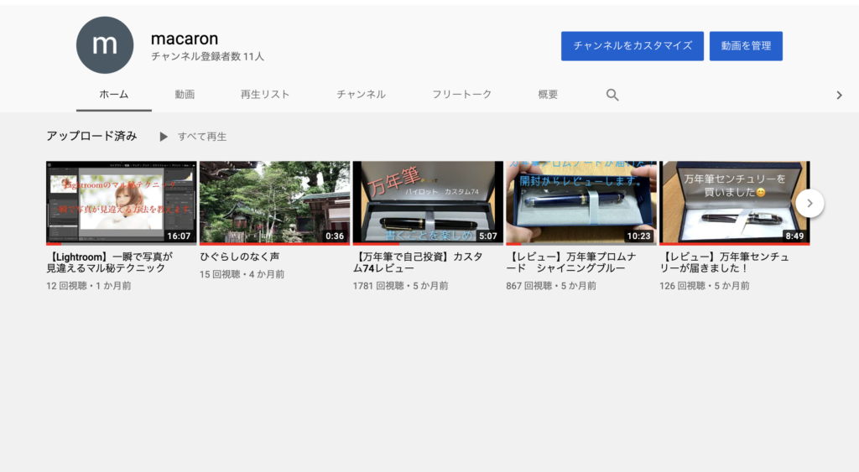Screen dimensions: 859x472
Task: Click the play-all triangle icon
Action: (x=164, y=137)
